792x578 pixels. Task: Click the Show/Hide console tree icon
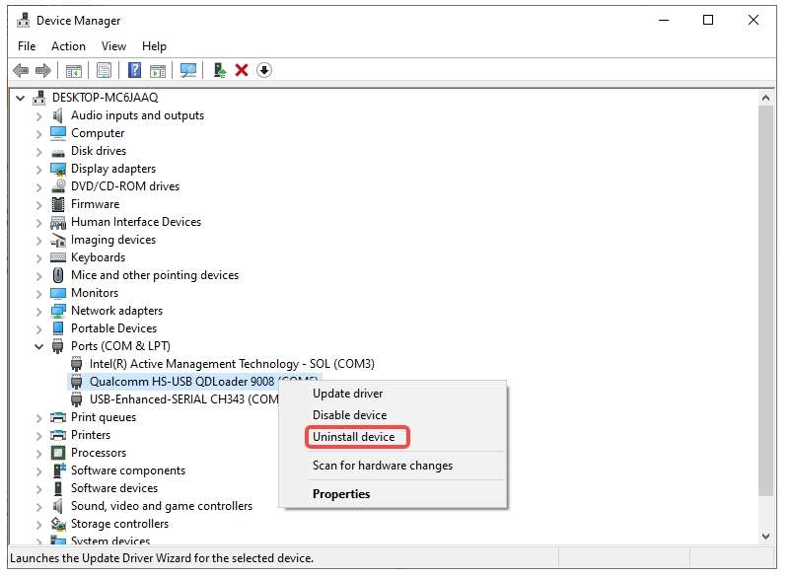[x=73, y=70]
